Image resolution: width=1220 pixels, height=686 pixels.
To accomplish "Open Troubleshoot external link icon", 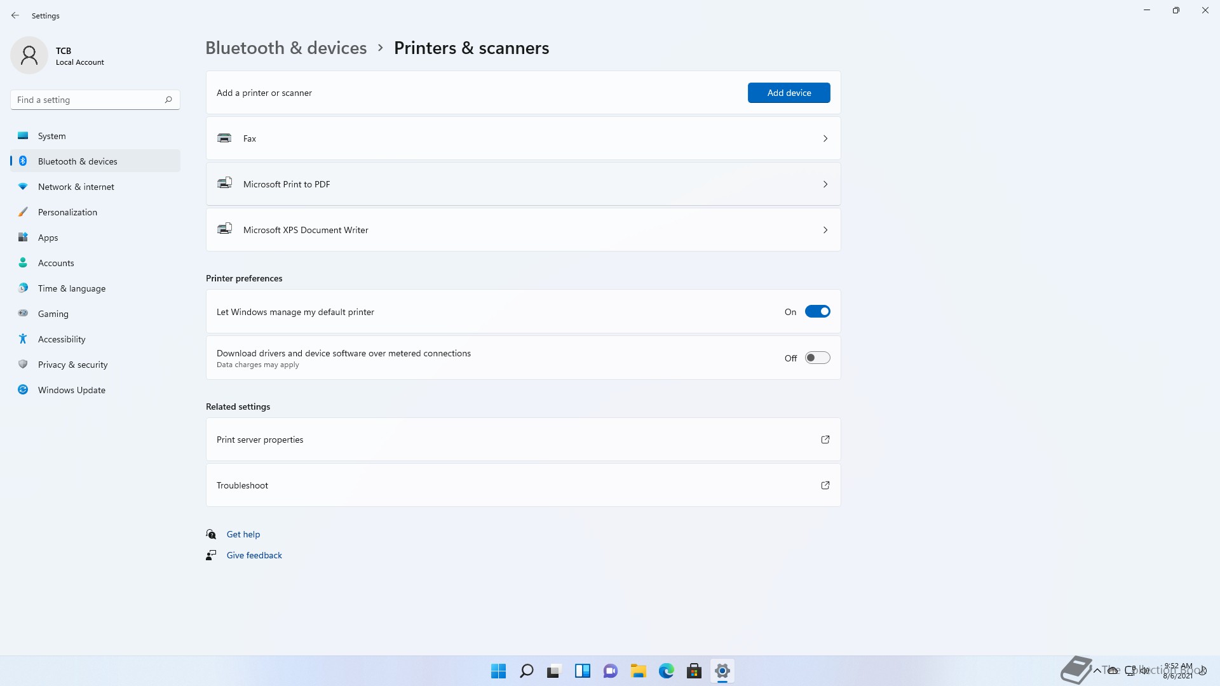I will point(825,485).
